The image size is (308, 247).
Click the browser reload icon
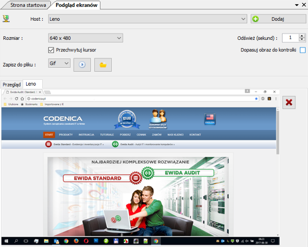(x=16, y=99)
